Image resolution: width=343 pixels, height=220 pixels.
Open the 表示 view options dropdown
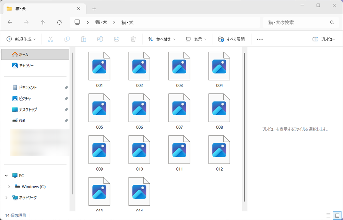[196, 39]
